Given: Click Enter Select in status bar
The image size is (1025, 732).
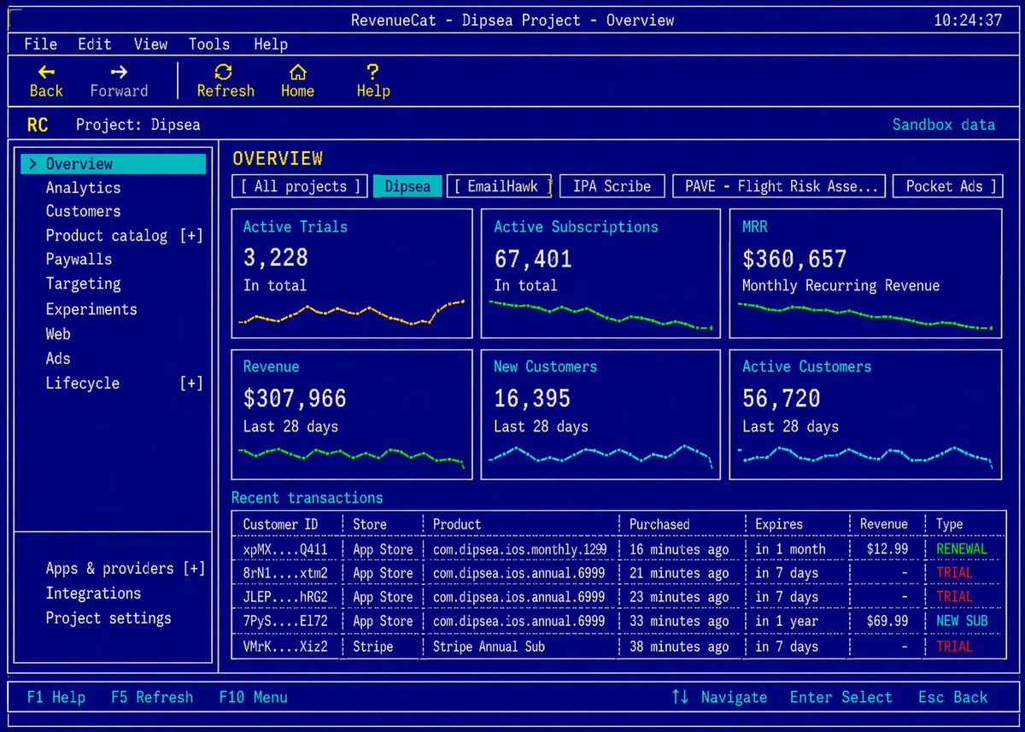Looking at the screenshot, I should click(x=840, y=697).
